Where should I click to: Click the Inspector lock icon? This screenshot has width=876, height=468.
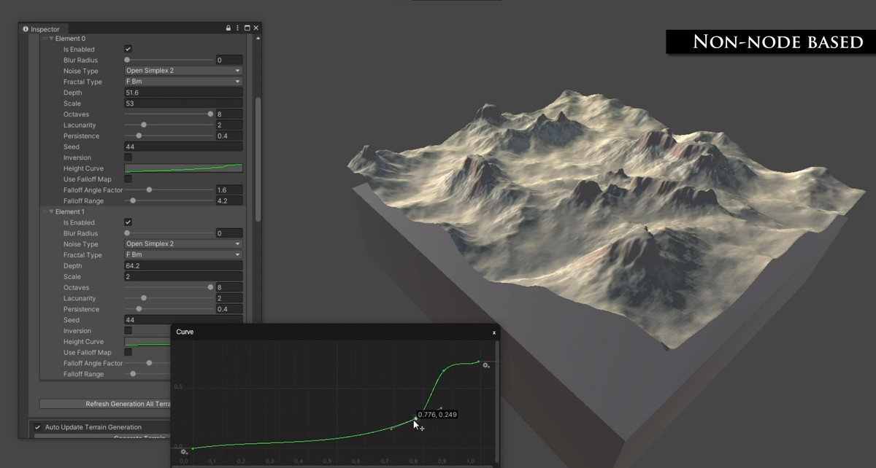228,28
